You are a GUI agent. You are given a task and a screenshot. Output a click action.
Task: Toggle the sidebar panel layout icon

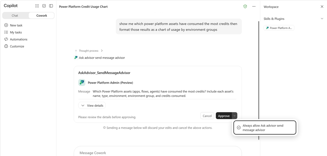tap(51, 6)
